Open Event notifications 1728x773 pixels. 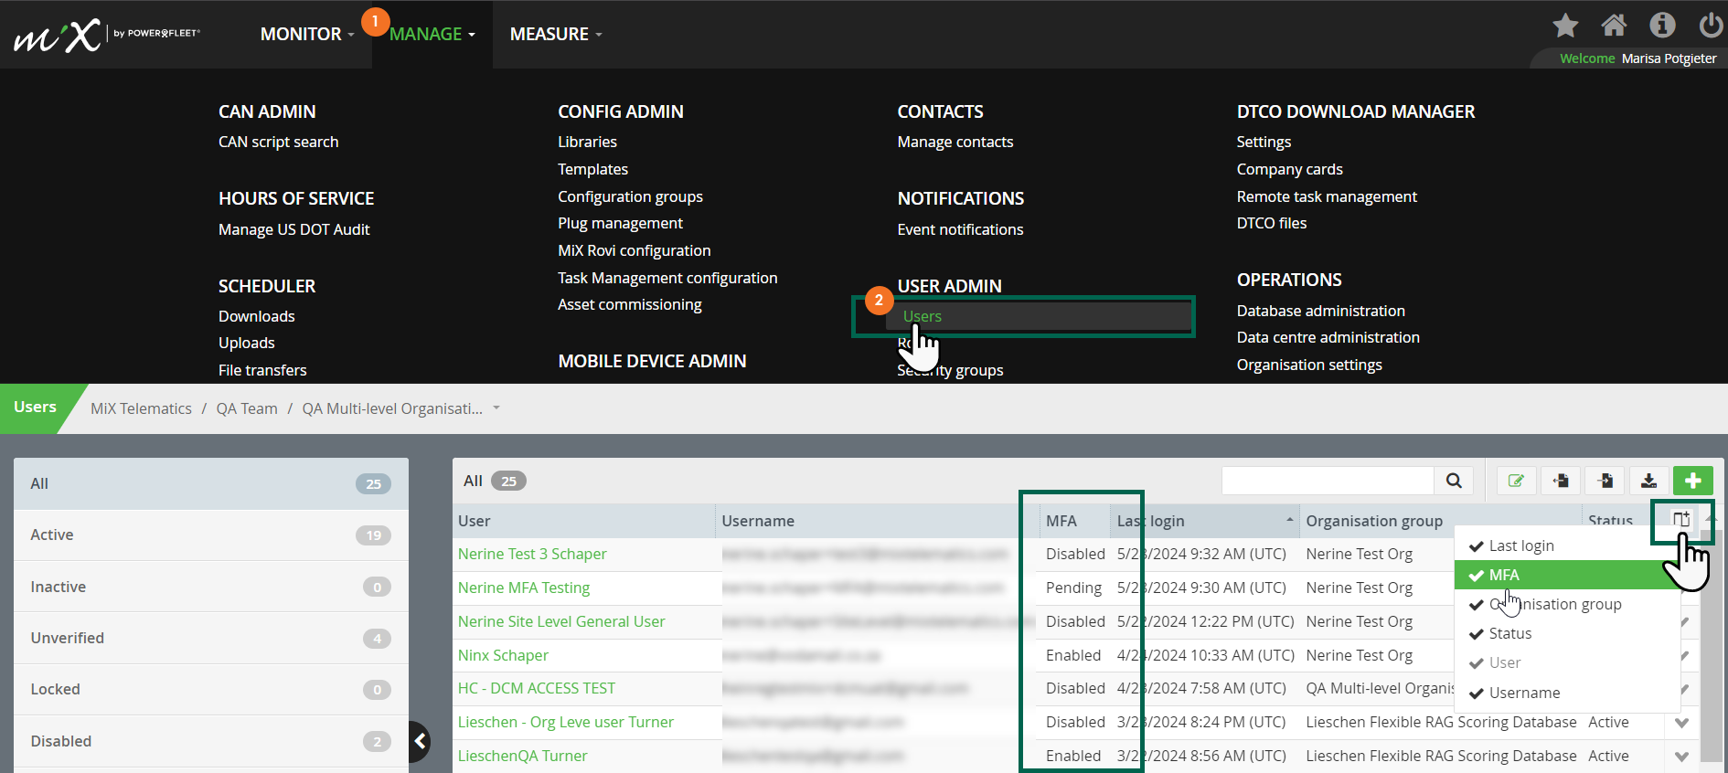960,229
